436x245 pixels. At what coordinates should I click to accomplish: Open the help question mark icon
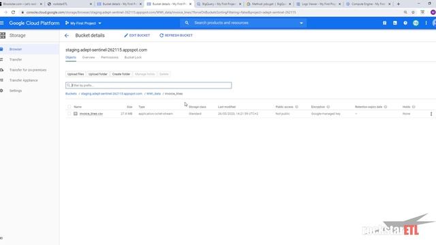pyautogui.click(x=405, y=23)
